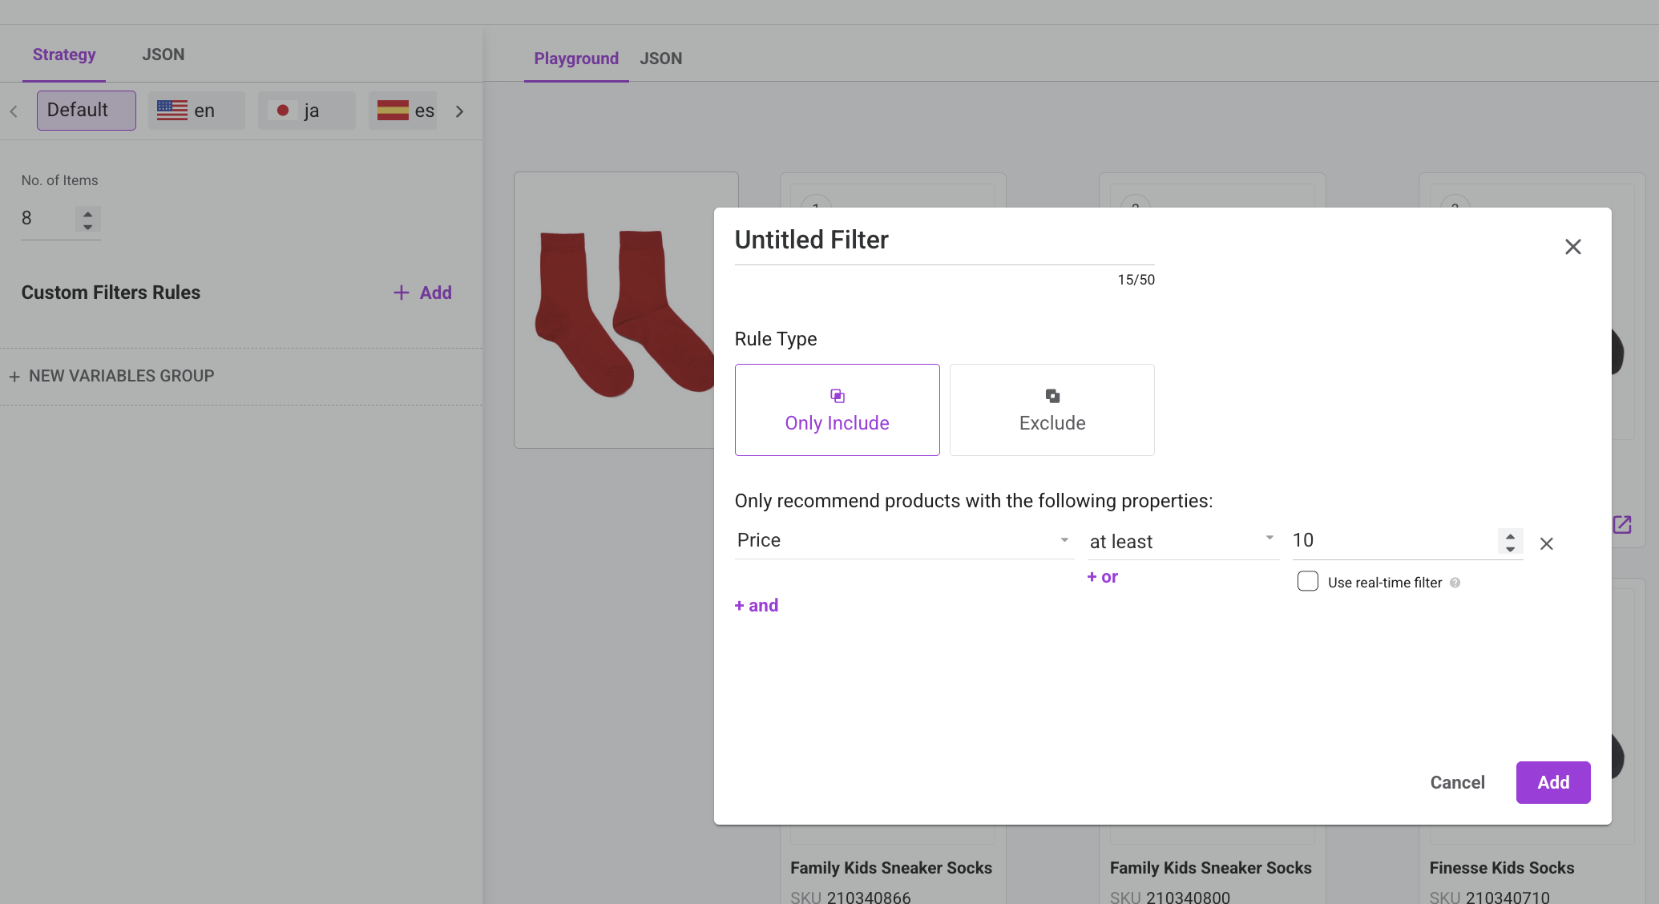Screen dimensions: 1659x904
Task: Increase the No. of Items value
Action: point(88,212)
